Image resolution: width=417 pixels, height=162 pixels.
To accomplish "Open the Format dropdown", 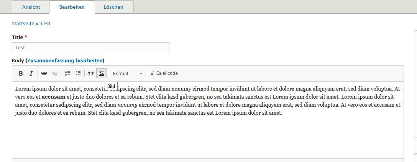I will click(x=127, y=73).
